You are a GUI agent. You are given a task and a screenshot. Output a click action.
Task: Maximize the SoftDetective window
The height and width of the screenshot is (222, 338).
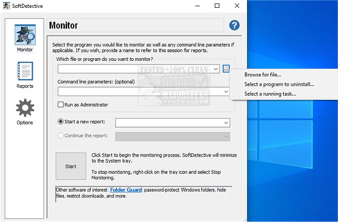[x=217, y=6]
